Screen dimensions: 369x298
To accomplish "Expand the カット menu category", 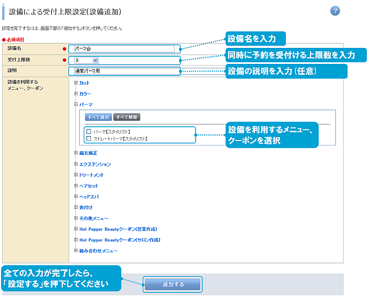I will (x=76, y=83).
